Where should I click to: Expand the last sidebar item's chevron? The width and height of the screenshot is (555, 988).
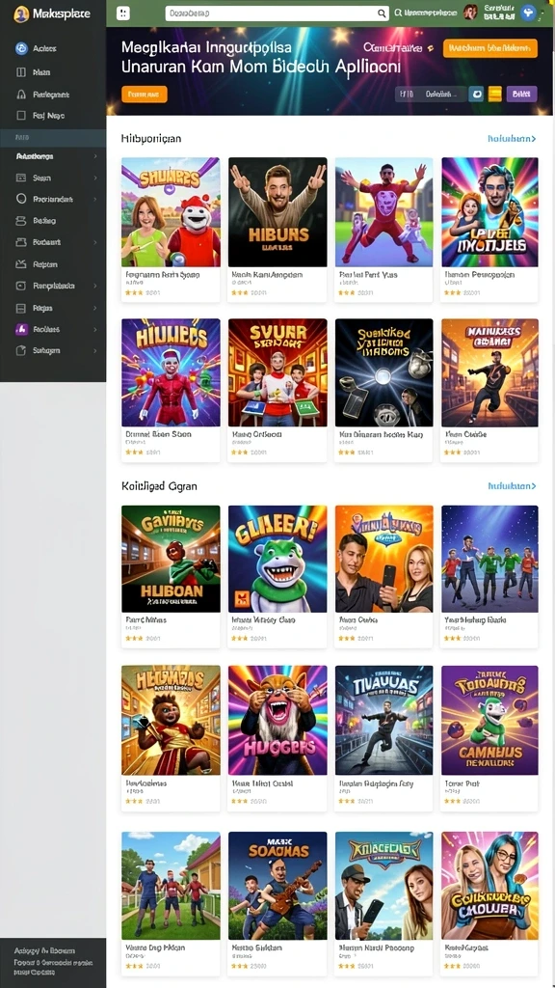[95, 351]
